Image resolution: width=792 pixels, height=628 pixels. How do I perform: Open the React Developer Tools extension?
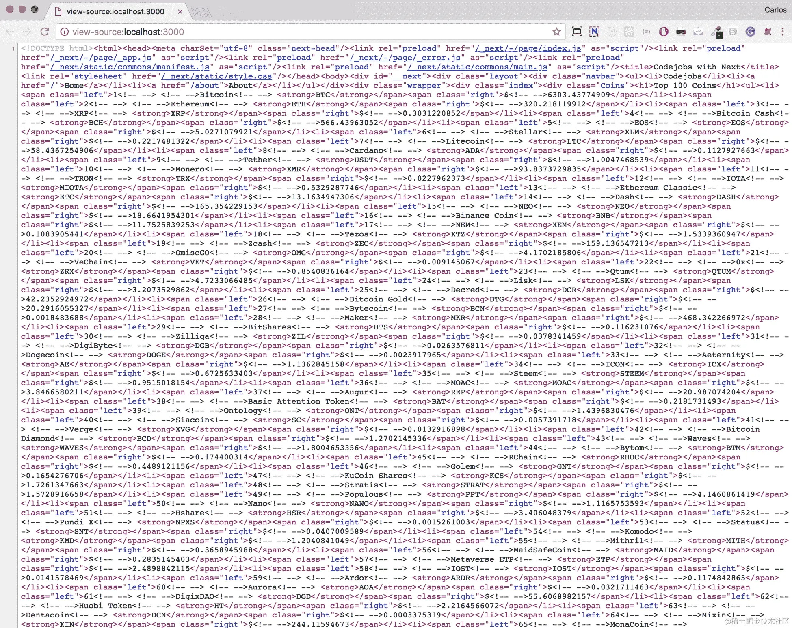pos(629,32)
